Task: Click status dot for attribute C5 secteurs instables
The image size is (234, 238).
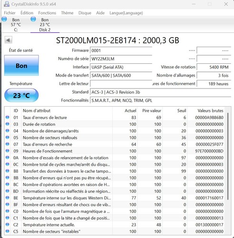Action: click(7, 231)
